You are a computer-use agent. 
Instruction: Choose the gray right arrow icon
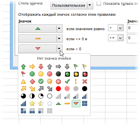point(59,67)
